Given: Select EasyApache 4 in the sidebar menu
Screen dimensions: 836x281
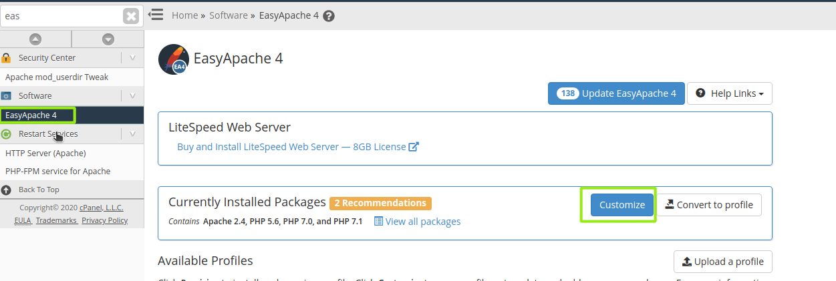Looking at the screenshot, I should (x=31, y=115).
